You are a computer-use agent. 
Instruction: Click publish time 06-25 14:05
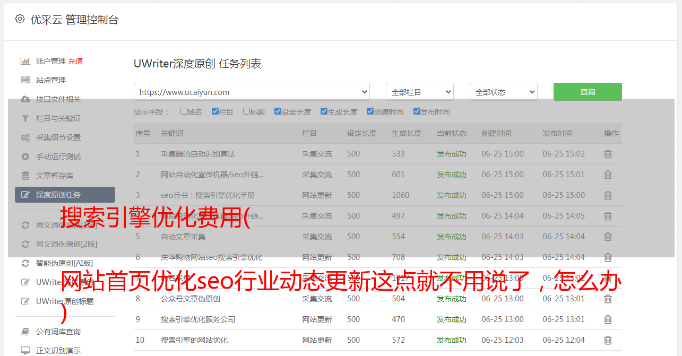coord(564,216)
